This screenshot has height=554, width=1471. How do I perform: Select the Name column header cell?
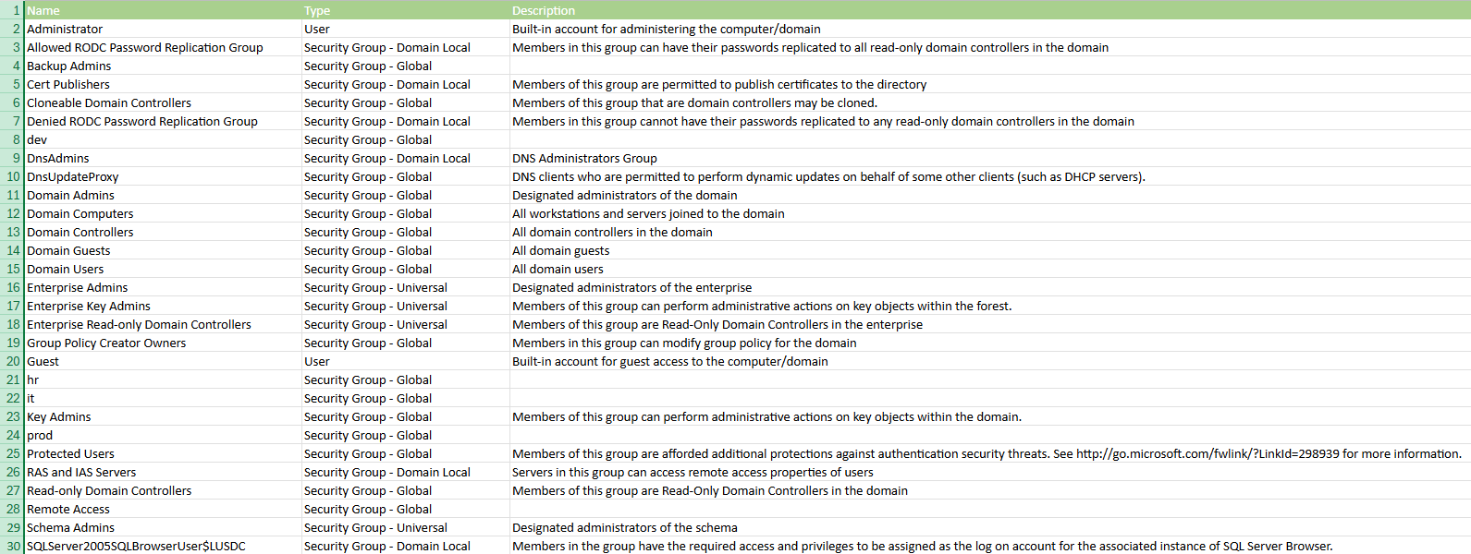coord(163,10)
